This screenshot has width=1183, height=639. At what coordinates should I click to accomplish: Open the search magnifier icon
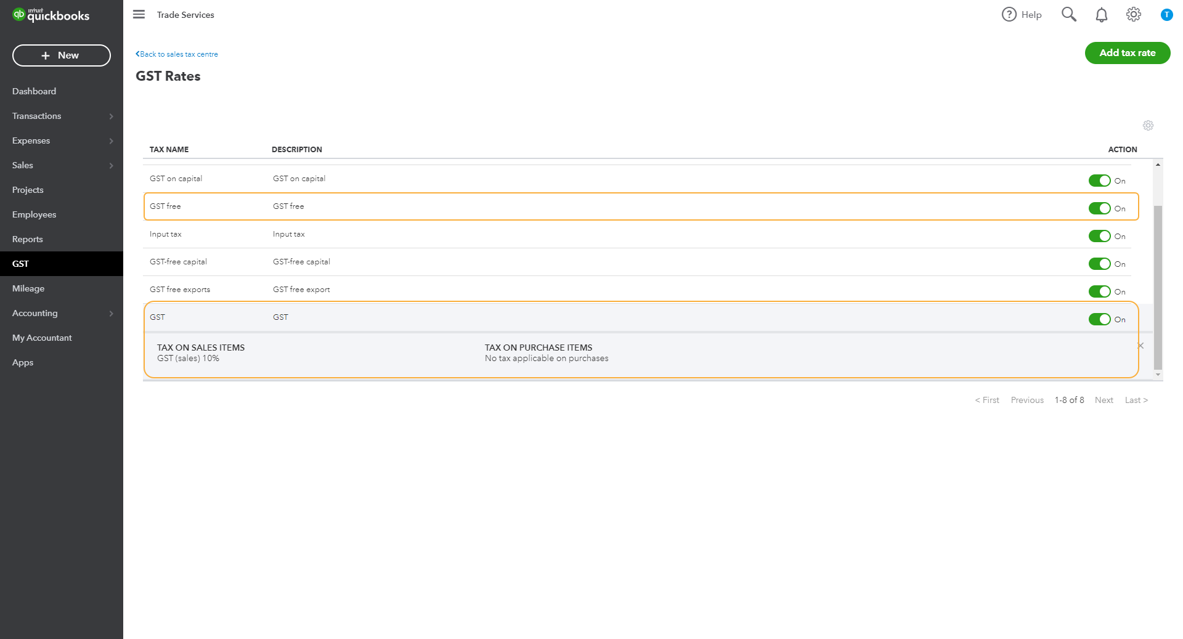pos(1069,14)
